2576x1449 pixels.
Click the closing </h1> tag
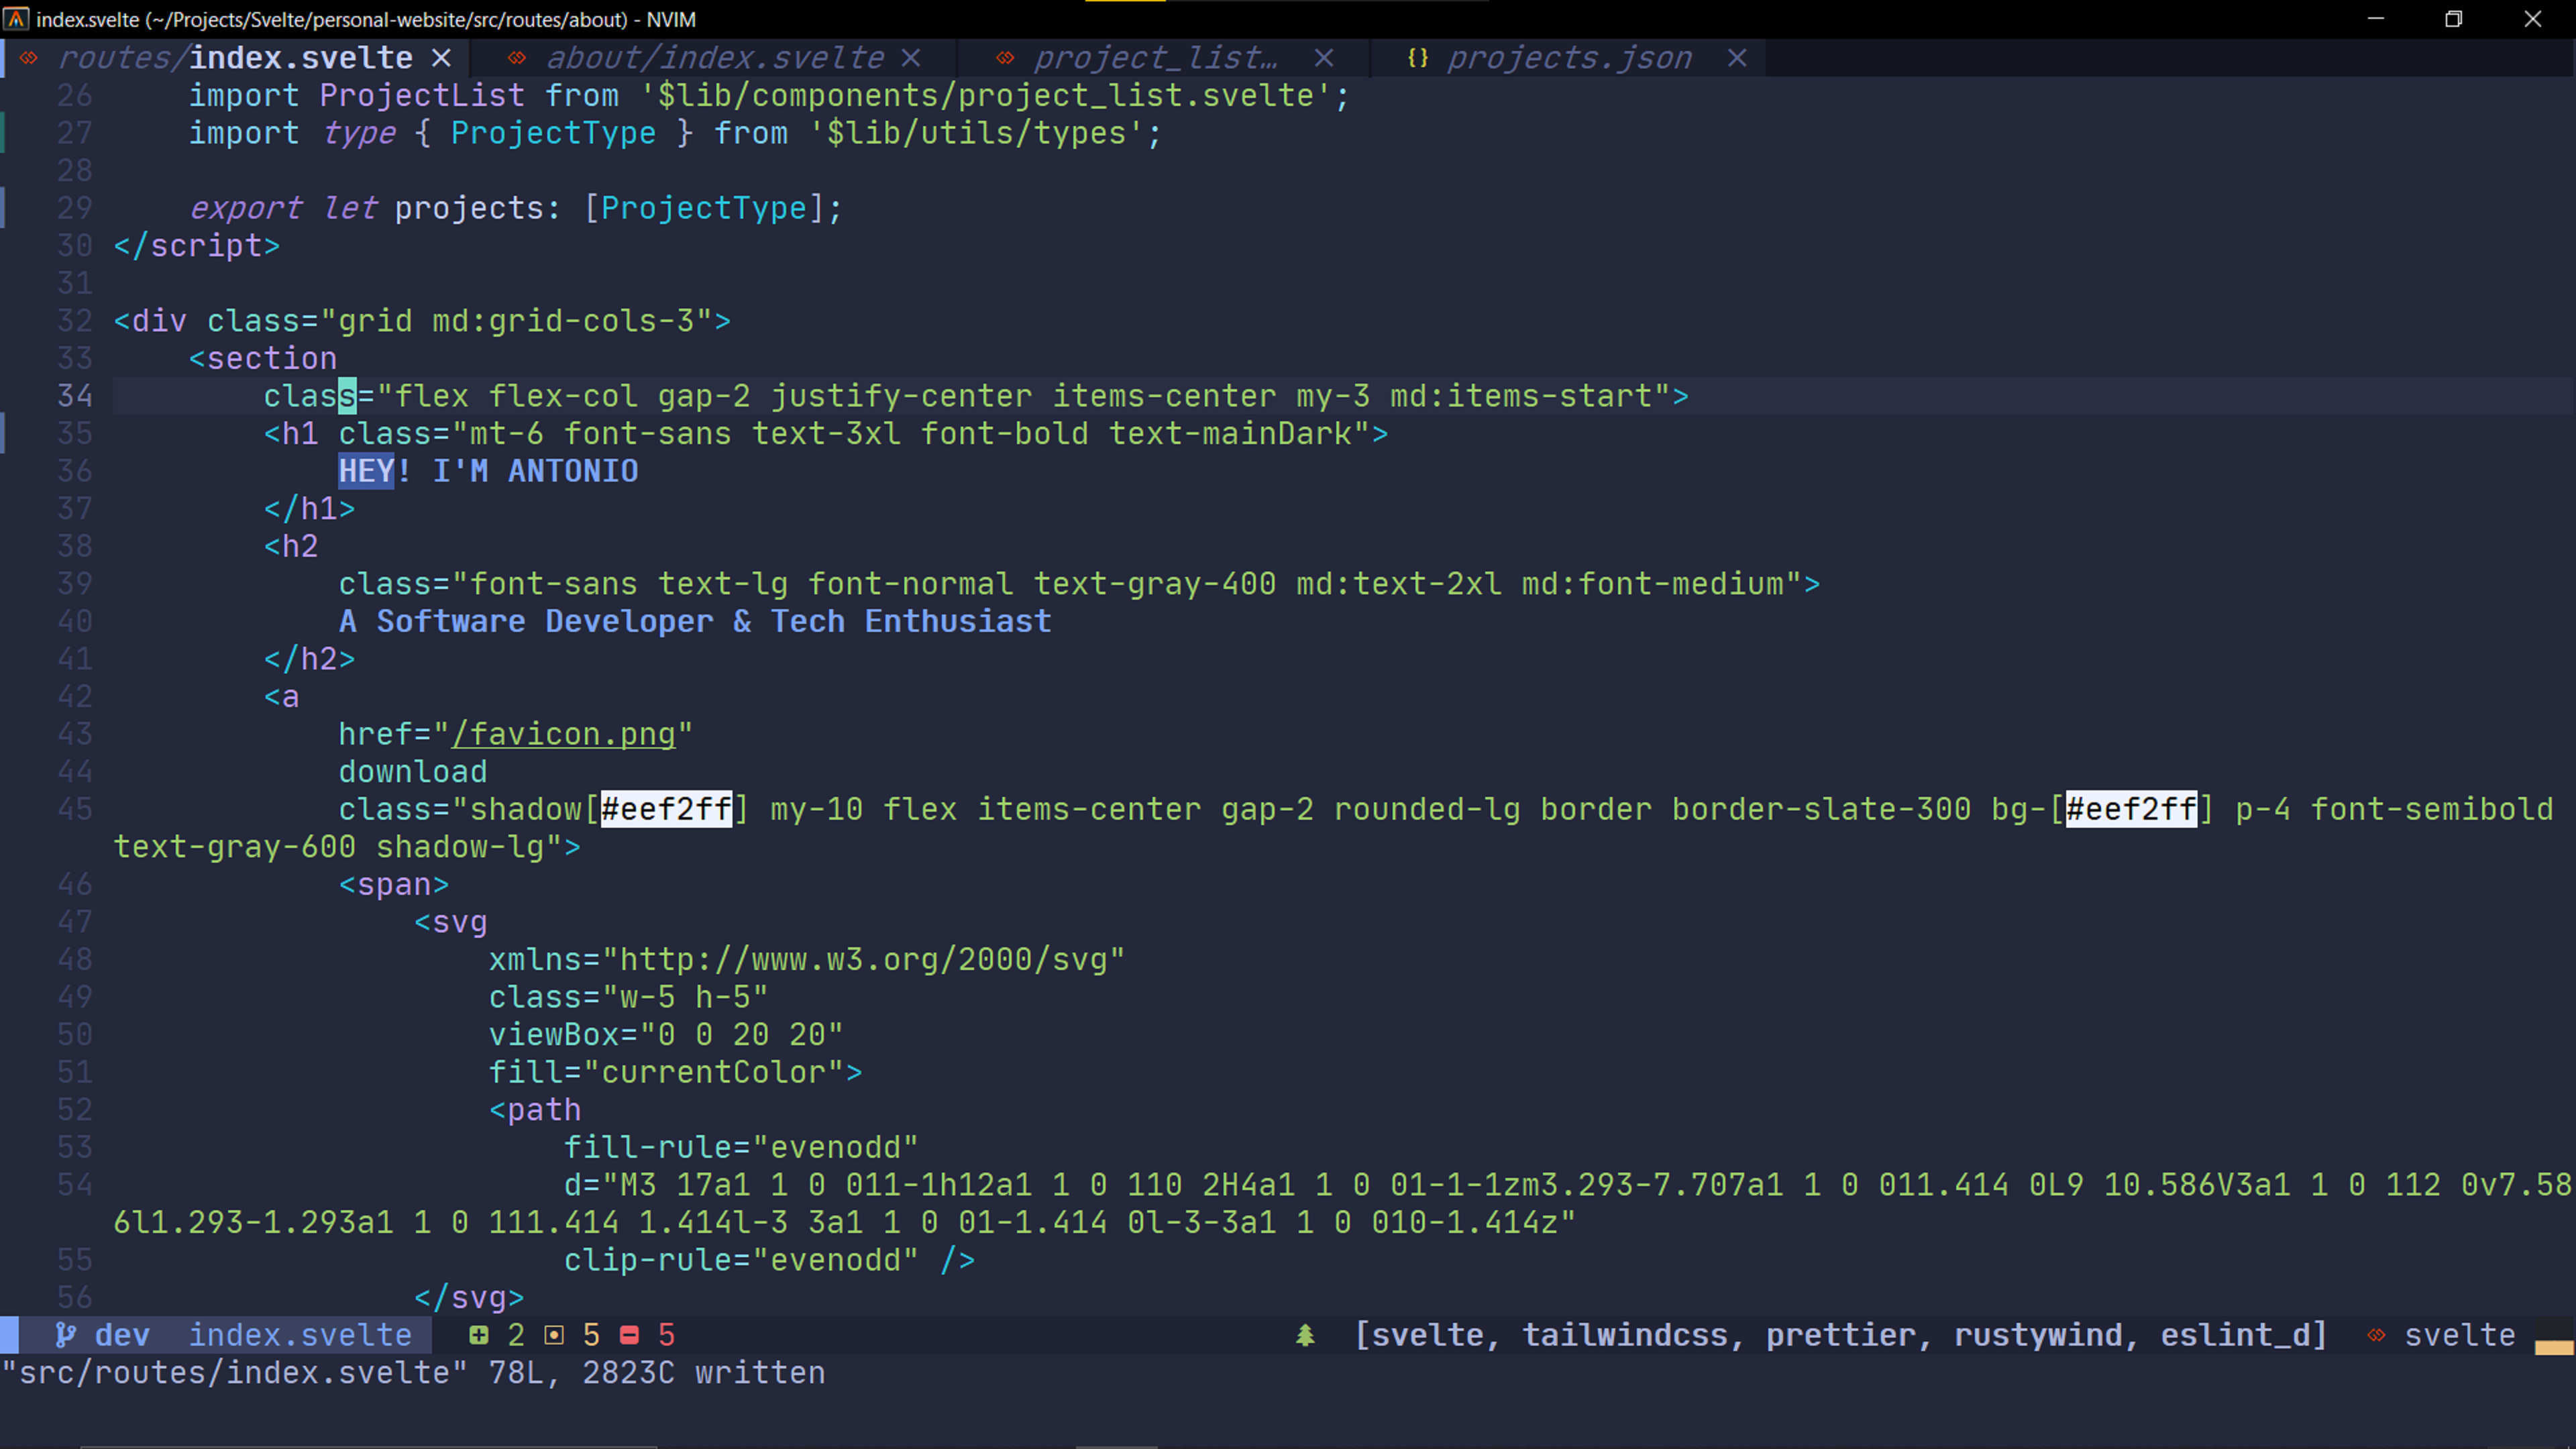coord(310,509)
